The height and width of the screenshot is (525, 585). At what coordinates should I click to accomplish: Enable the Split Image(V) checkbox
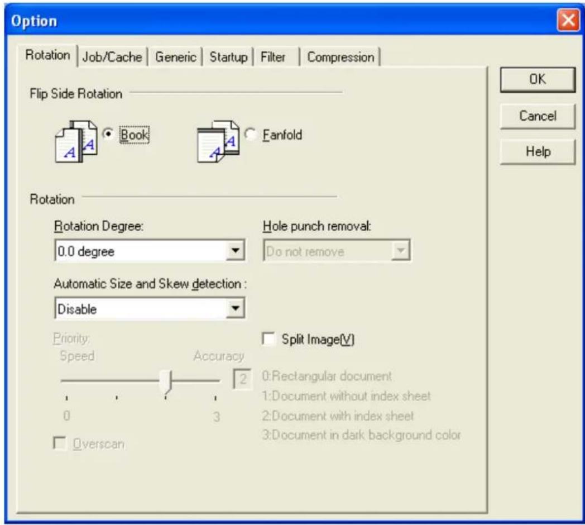[268, 339]
